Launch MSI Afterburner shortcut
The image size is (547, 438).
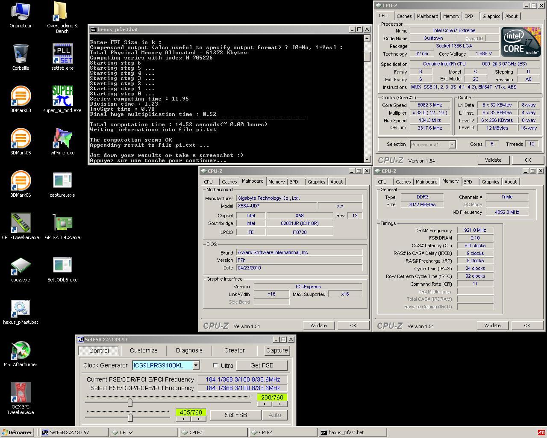(21, 353)
